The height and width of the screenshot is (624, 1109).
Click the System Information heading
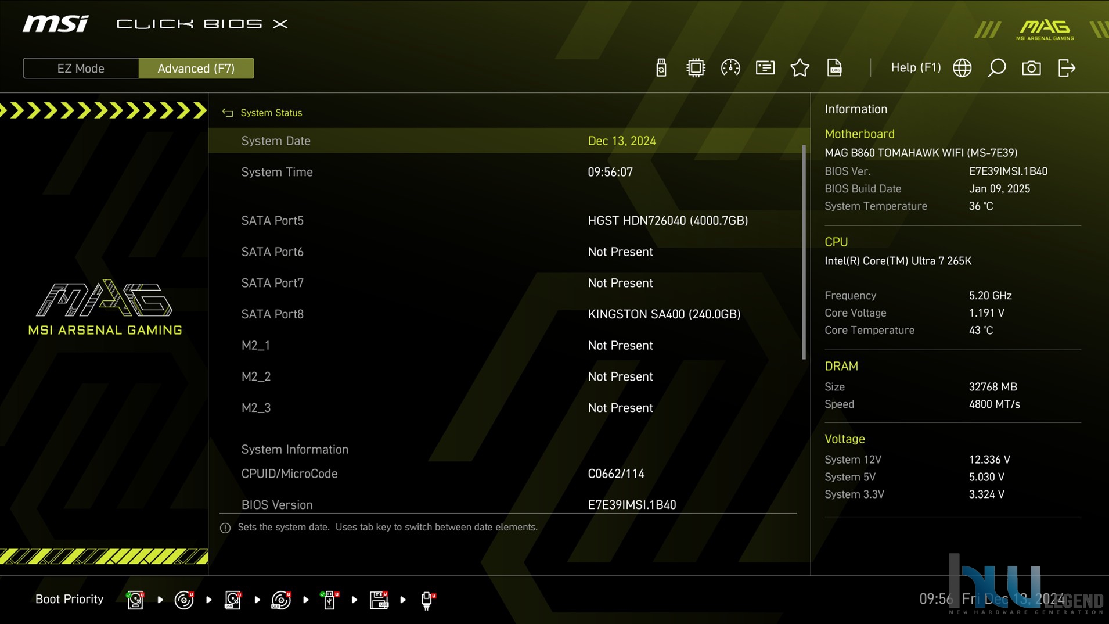pyautogui.click(x=295, y=449)
